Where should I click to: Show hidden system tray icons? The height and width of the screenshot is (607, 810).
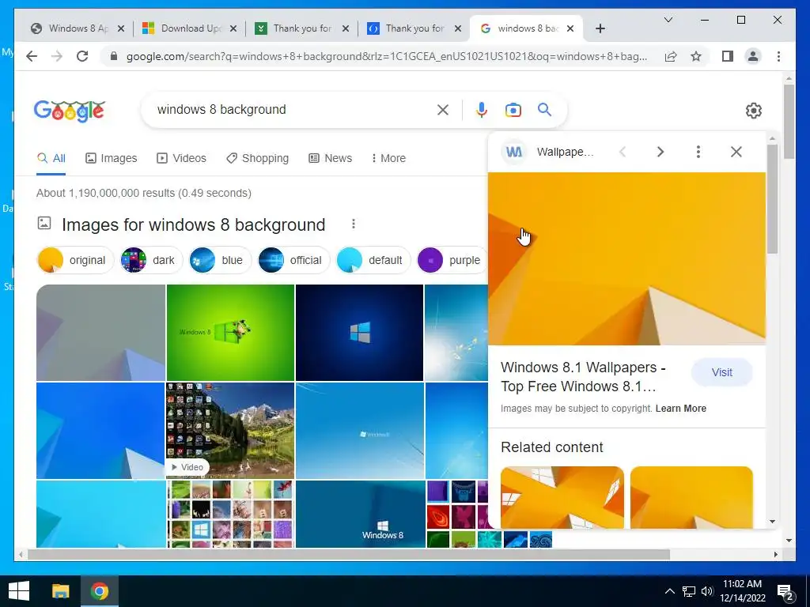tap(669, 591)
